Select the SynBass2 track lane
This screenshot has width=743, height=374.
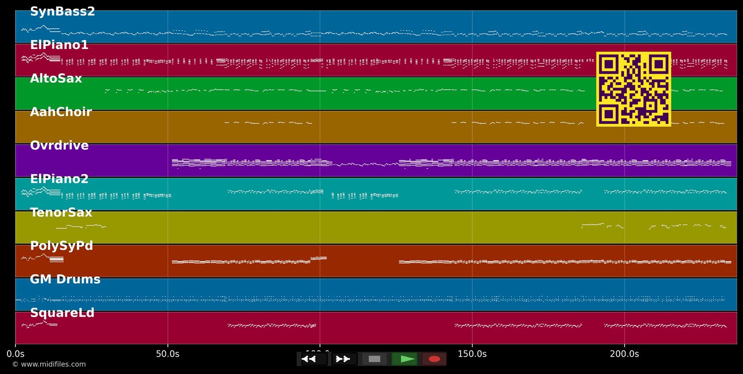click(x=376, y=27)
